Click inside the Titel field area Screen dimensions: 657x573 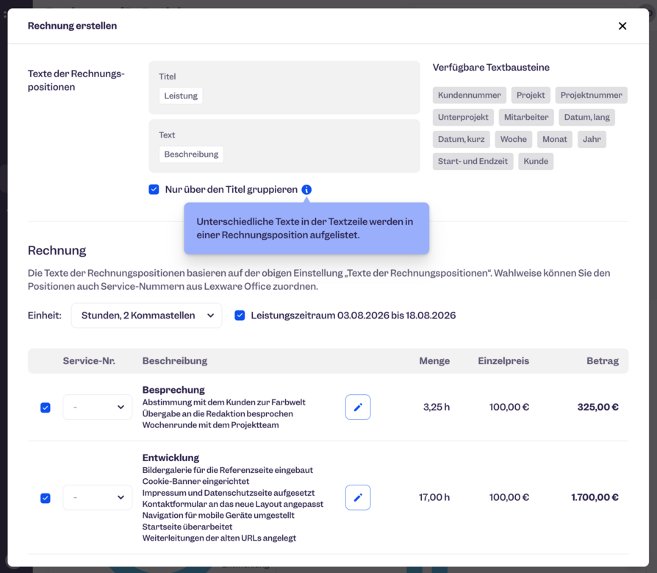pos(284,88)
